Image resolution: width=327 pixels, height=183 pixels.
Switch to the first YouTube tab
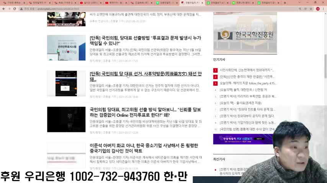pos(90,3)
